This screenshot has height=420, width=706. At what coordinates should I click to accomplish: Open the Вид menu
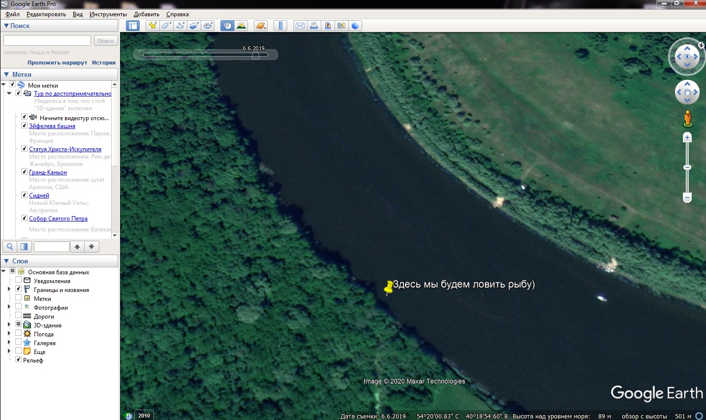(x=78, y=14)
